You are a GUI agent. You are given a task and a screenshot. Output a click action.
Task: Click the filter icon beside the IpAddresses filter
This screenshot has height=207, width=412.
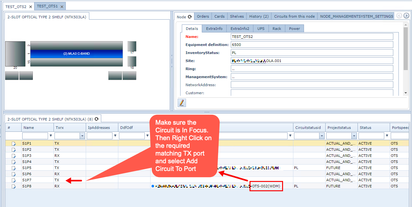pos(115,136)
